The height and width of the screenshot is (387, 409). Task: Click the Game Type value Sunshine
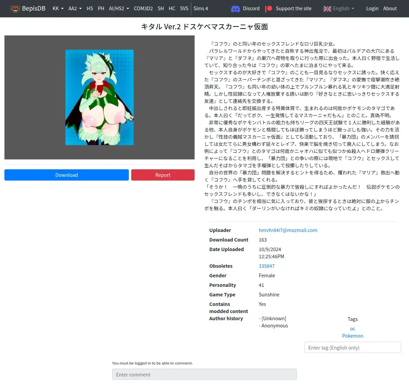point(269,295)
